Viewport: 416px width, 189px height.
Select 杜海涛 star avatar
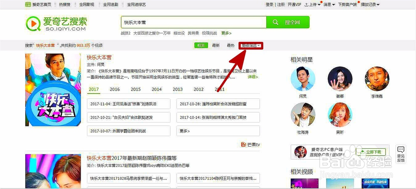point(303,115)
